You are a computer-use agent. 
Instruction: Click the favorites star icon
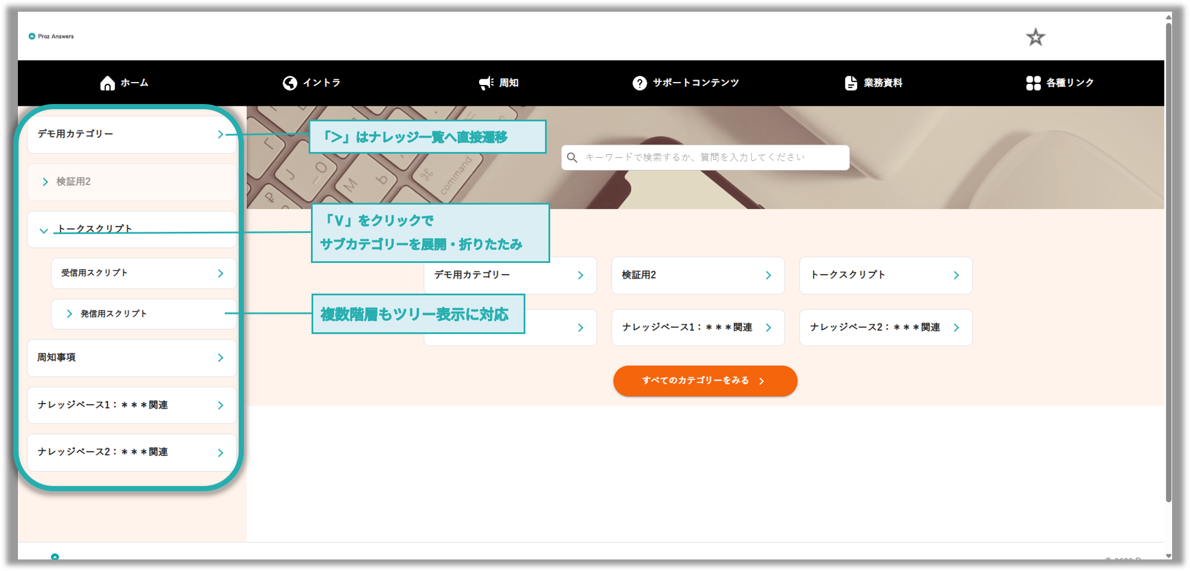pos(1035,38)
